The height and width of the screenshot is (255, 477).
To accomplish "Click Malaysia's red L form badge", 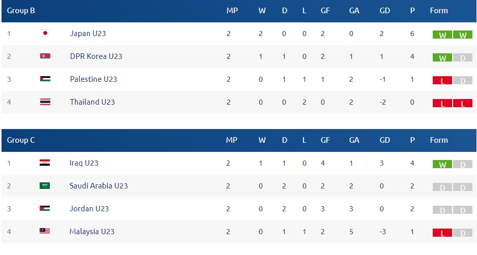I will tap(442, 233).
